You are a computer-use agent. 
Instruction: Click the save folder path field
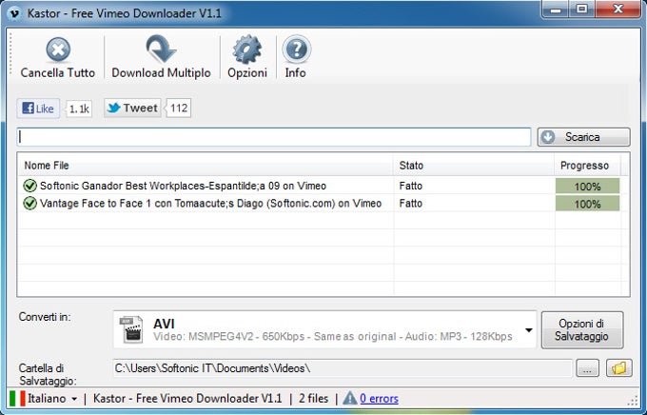click(x=343, y=368)
